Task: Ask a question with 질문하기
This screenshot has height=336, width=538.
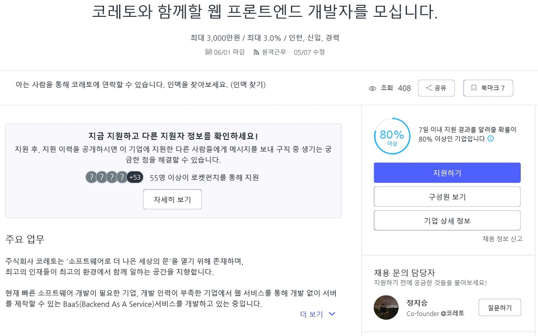Action: [500, 308]
